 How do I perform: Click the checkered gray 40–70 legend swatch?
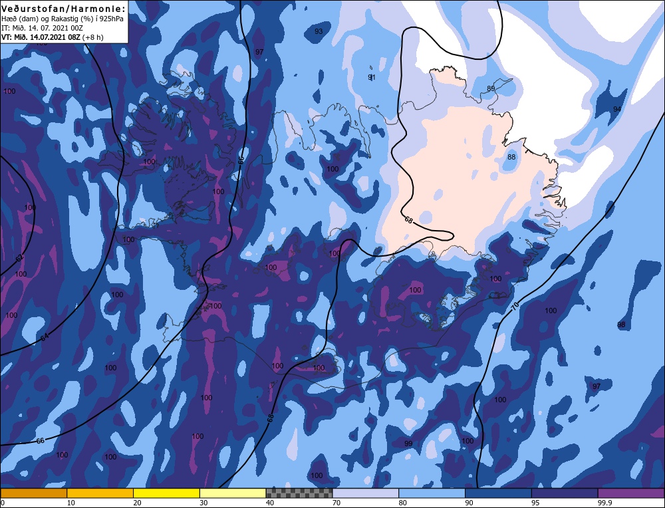pos(299,493)
